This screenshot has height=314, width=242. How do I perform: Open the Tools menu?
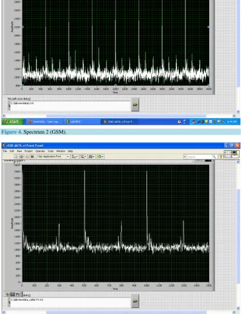(x=50, y=151)
